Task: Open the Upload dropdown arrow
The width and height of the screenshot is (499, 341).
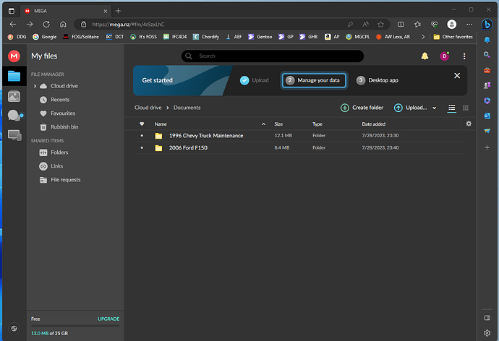Action: pyautogui.click(x=435, y=108)
